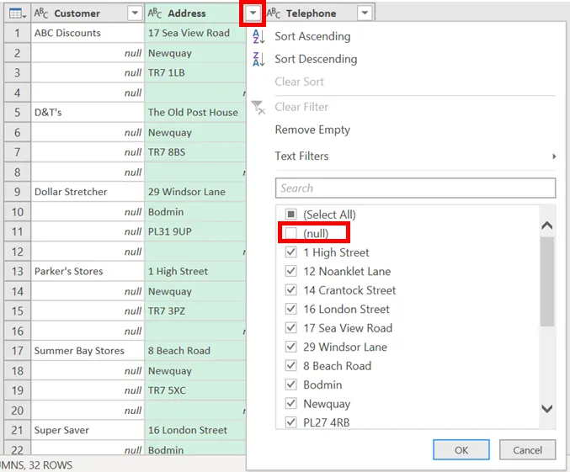570x472 pixels.
Task: Toggle the (Select All) checkbox
Action: pyautogui.click(x=290, y=215)
